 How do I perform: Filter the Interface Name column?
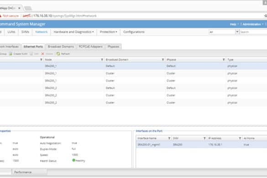[169, 138]
